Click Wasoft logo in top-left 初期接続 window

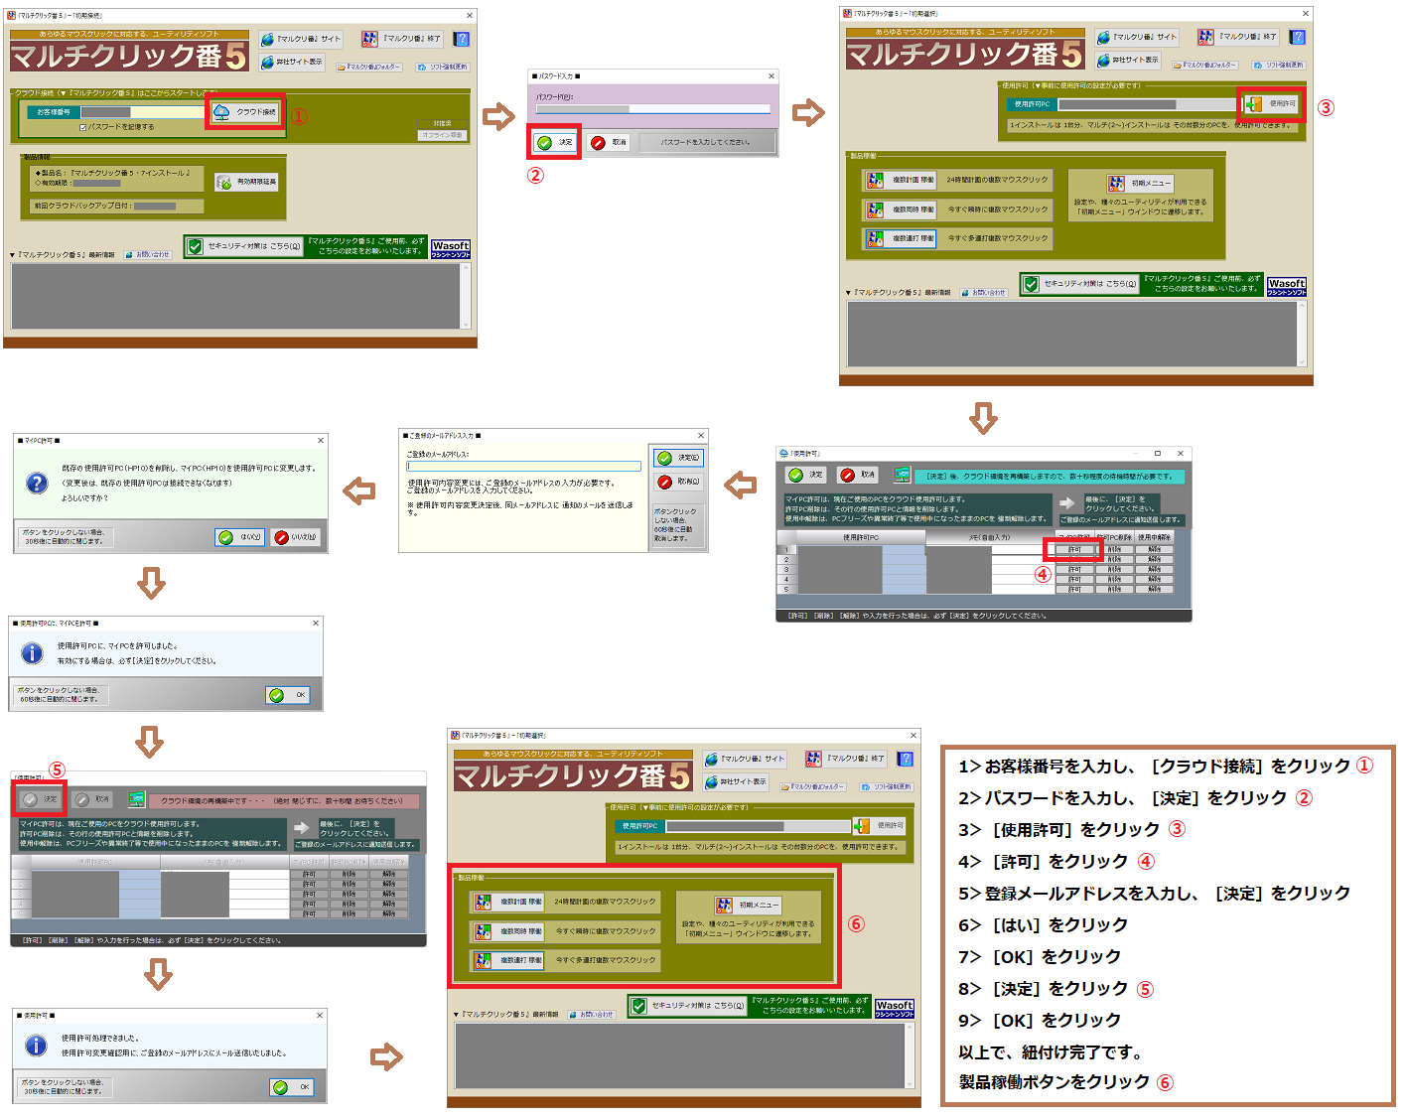[x=451, y=248]
